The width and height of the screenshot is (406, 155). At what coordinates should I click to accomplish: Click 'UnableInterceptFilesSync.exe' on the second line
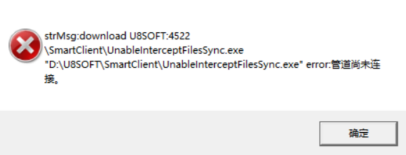click(x=175, y=51)
